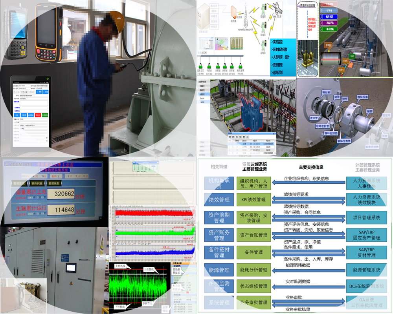This screenshot has height=314, width=393.
Task: Click the GPS satellite icon in network diagram
Action: pyautogui.click(x=277, y=9)
